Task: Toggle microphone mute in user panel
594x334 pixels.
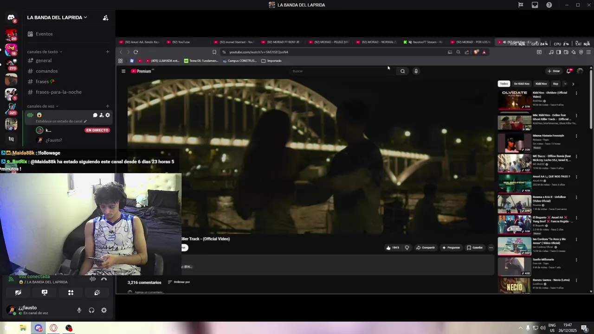Action: 79,310
